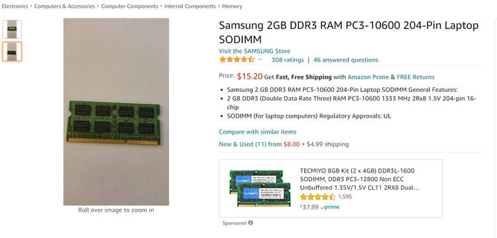
Task: Select the first product thumbnail image
Action: [12, 29]
